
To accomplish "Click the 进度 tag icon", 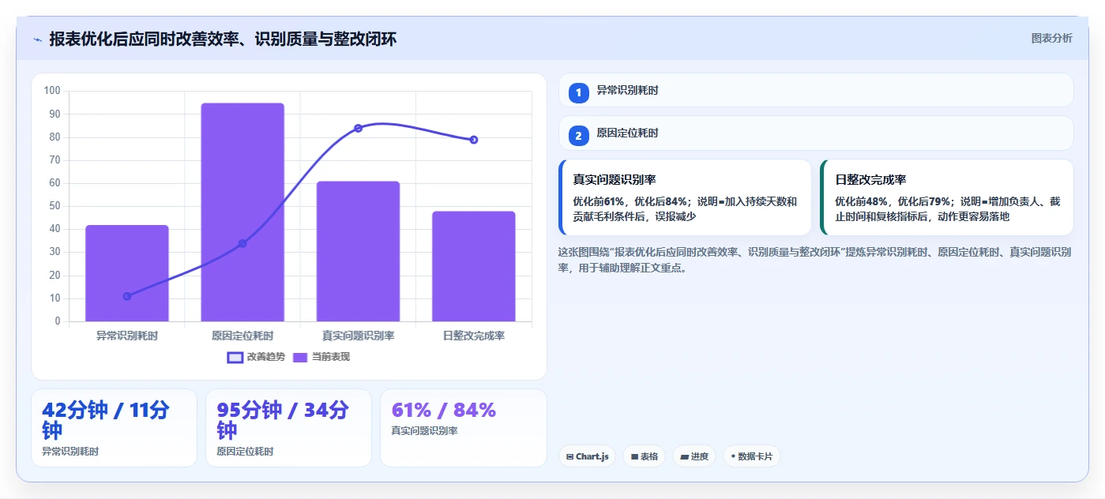I will (684, 456).
